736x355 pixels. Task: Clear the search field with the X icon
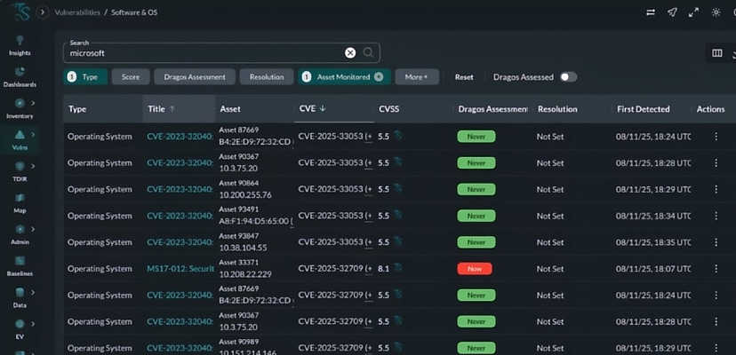click(x=350, y=53)
